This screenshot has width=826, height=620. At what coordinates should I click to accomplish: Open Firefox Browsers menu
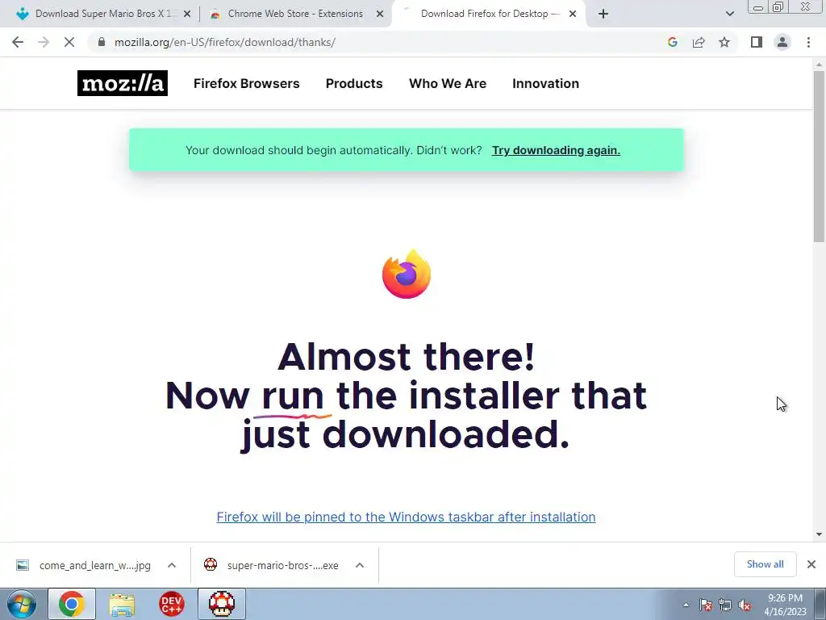247,83
